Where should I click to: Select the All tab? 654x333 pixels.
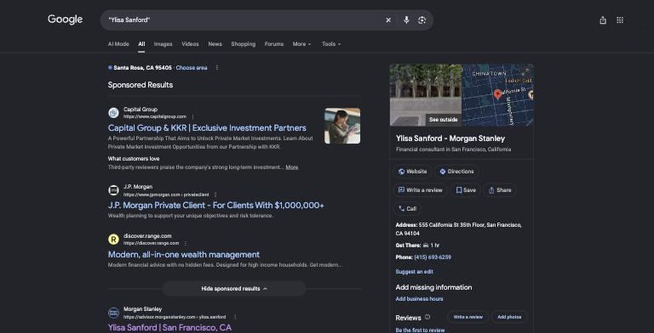click(x=142, y=43)
